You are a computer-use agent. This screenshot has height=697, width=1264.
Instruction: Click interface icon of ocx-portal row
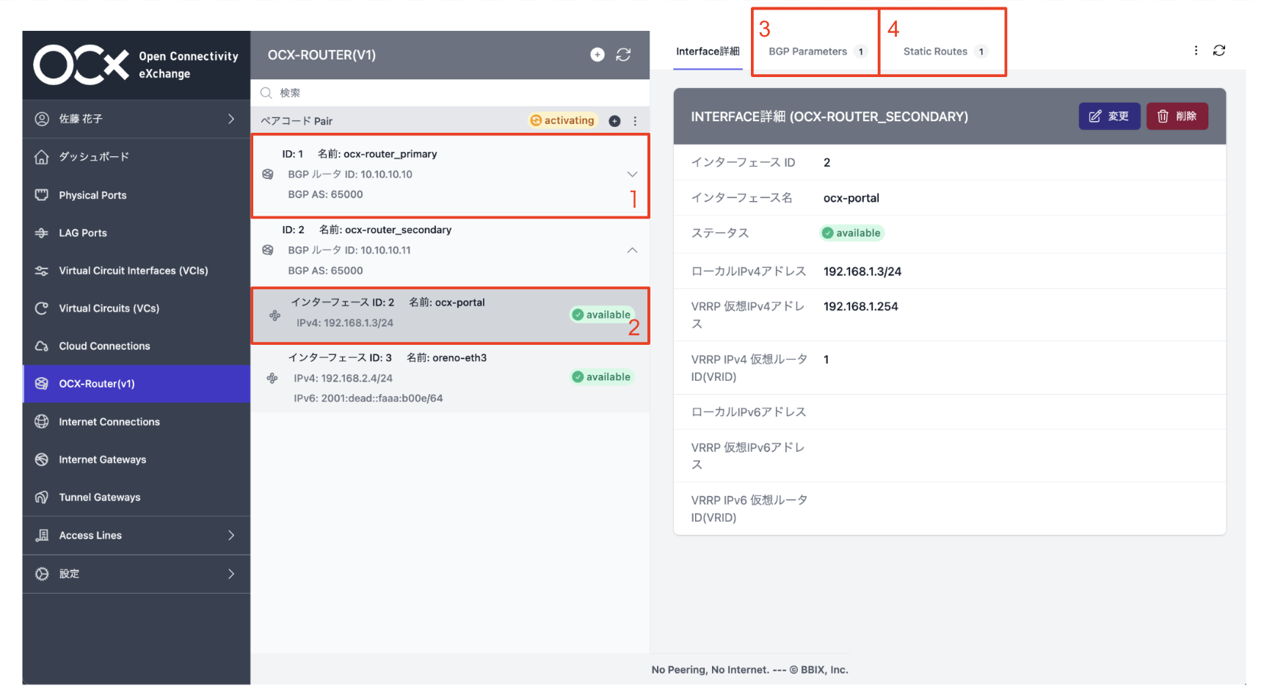[x=275, y=315]
